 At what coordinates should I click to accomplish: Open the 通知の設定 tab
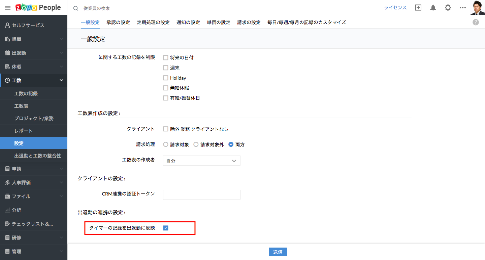[188, 23]
